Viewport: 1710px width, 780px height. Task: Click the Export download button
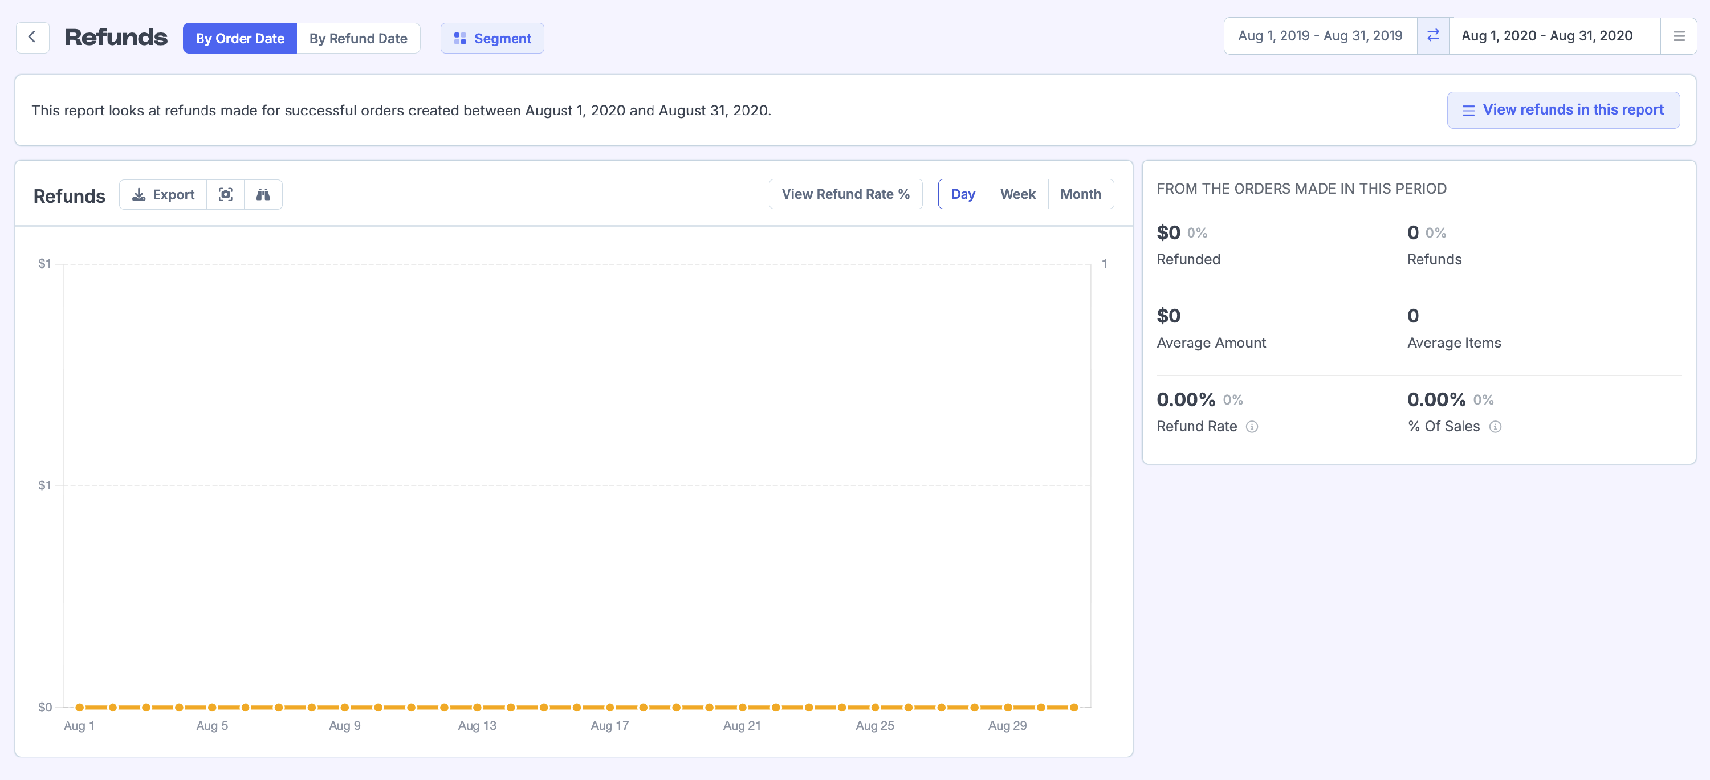(x=163, y=194)
